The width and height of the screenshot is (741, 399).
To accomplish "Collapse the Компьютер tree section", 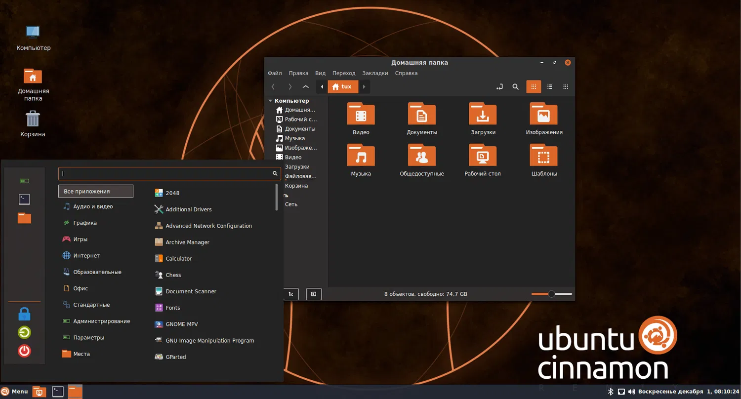I will point(270,101).
